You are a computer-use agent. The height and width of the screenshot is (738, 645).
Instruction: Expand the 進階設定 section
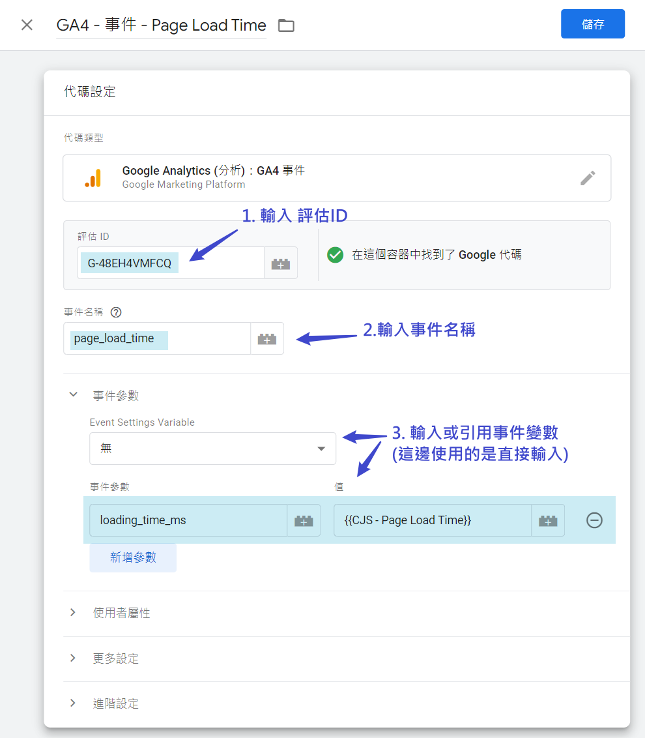click(x=74, y=703)
